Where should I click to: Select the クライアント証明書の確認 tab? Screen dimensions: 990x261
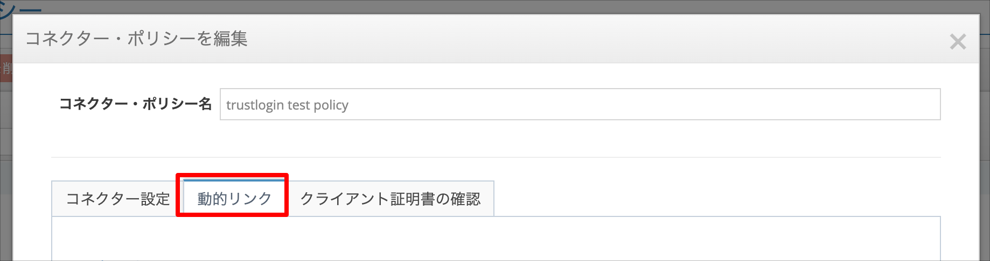390,199
